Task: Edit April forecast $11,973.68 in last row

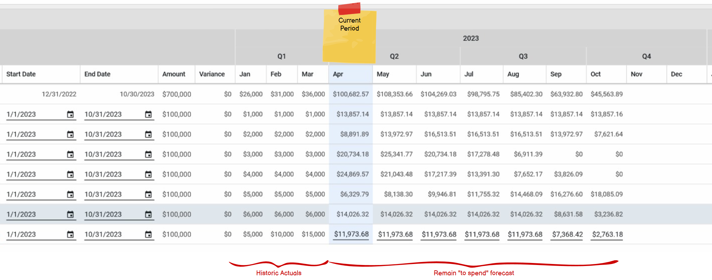Action: pyautogui.click(x=351, y=234)
